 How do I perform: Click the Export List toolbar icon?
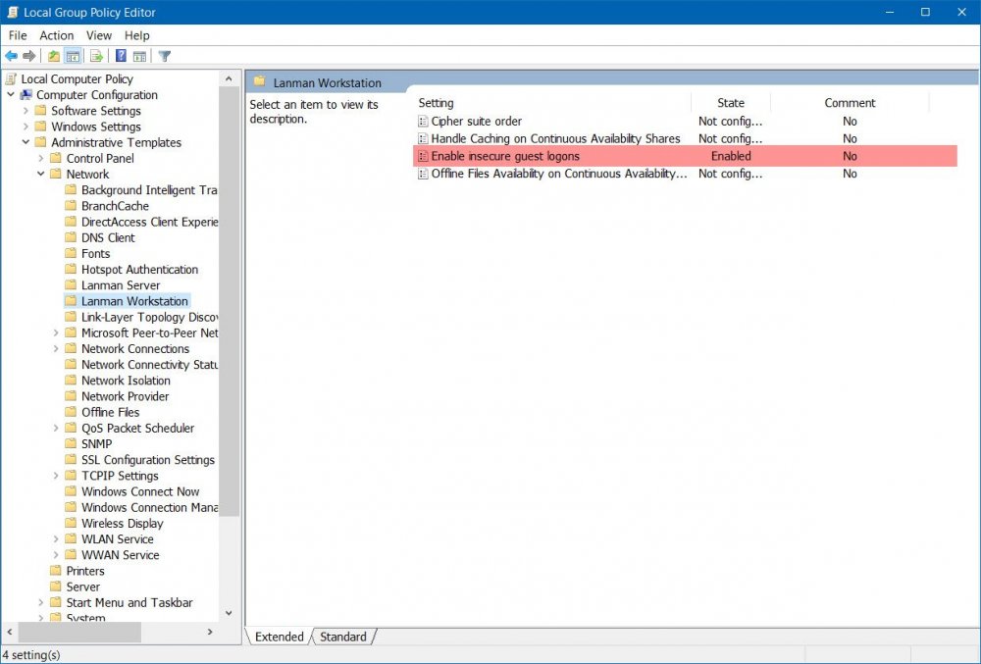pos(96,56)
